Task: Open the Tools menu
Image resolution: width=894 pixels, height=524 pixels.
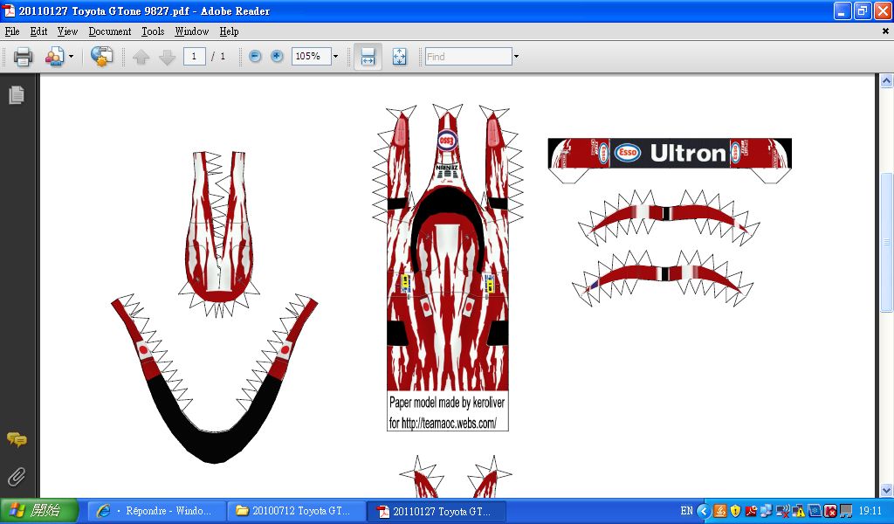Action: 153,31
